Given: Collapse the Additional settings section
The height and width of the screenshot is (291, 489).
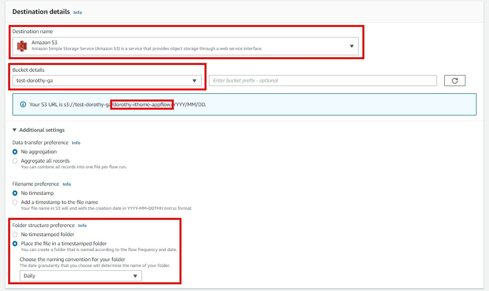Looking at the screenshot, I should 39,130.
